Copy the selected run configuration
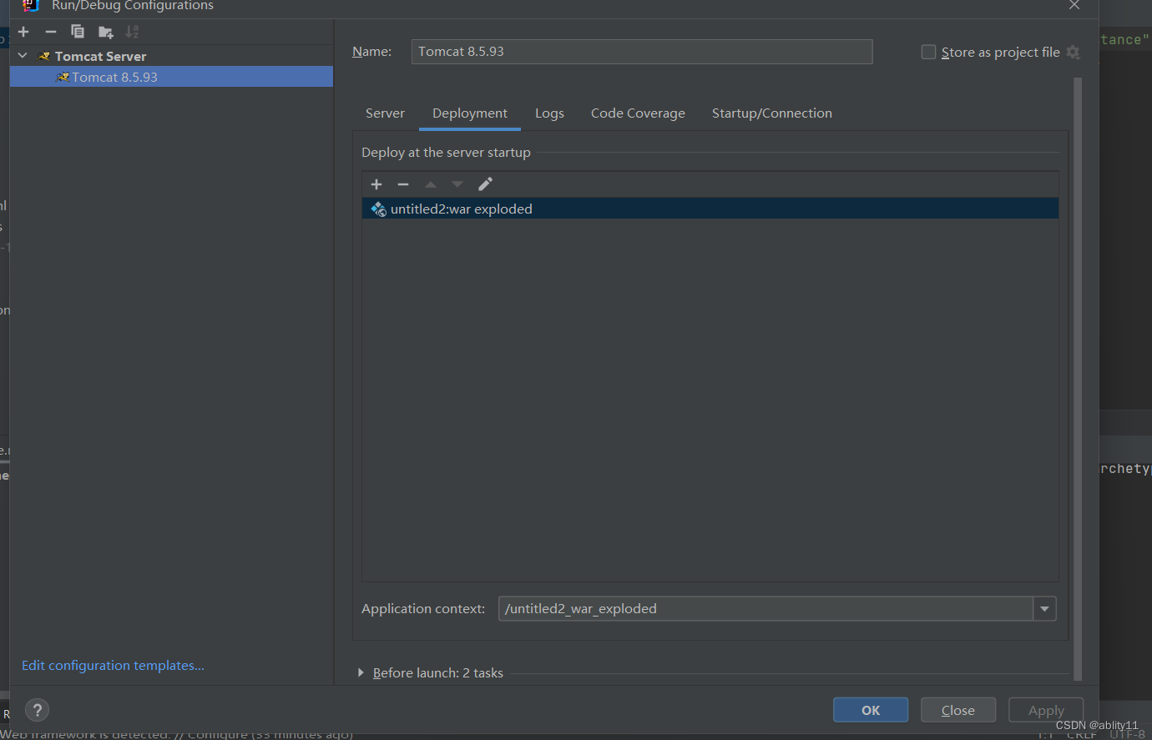1152x740 pixels. (78, 32)
